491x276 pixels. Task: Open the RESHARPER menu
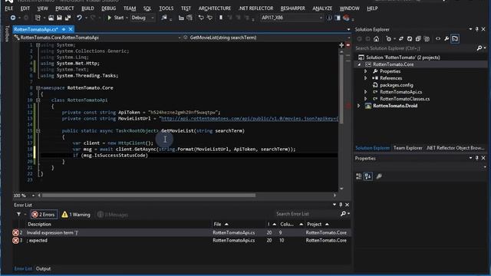[x=293, y=8]
